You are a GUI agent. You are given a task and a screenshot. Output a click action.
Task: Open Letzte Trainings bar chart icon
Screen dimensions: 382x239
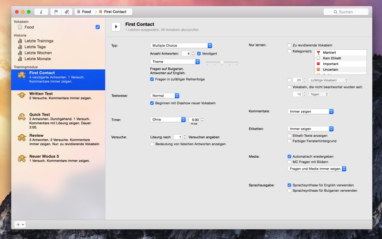pyautogui.click(x=20, y=41)
